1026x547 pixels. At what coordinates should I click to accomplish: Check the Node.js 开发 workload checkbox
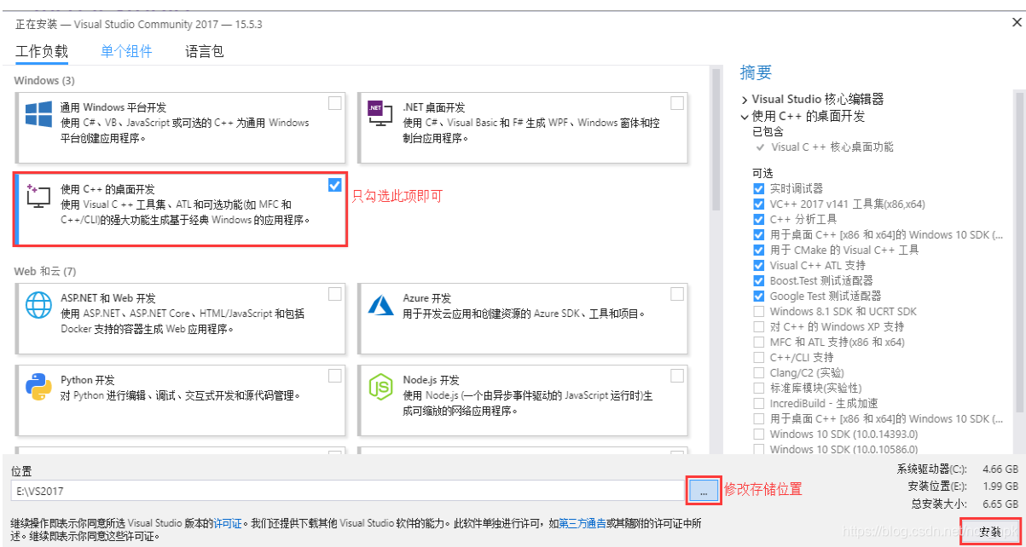(677, 376)
